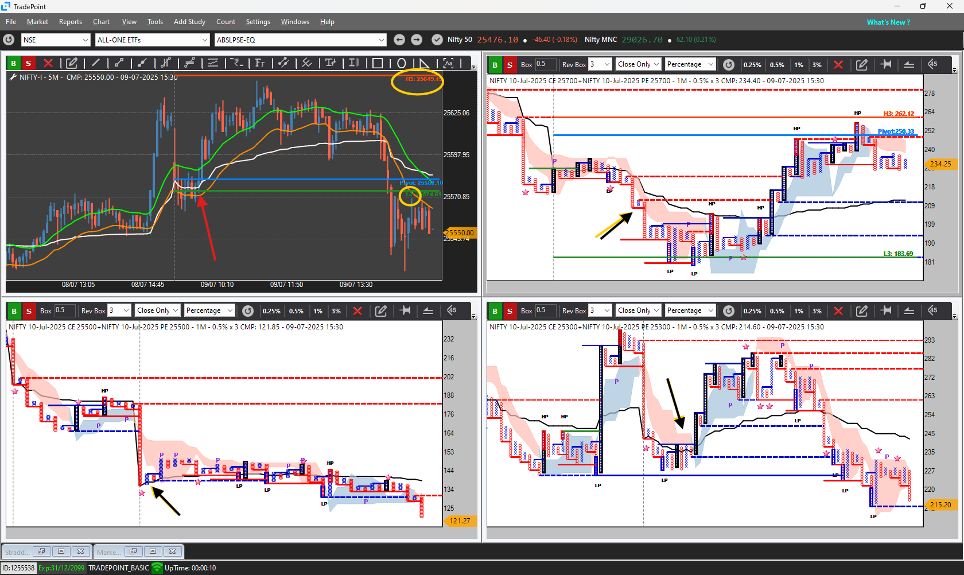Set 1% box size on 25300 chart
Viewport: 964px width, 575px height.
[x=799, y=310]
